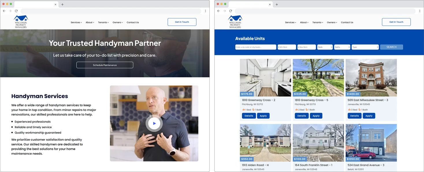The width and height of the screenshot is (424, 172).
Task: Click back arrow in left browser window
Action: tap(4, 11)
